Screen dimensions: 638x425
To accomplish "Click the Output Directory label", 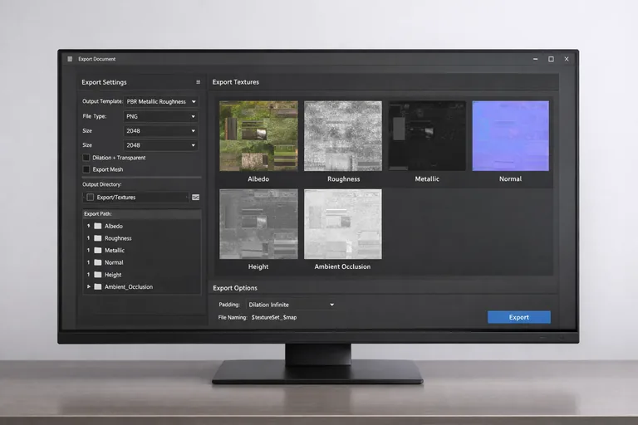I will pyautogui.click(x=101, y=184).
